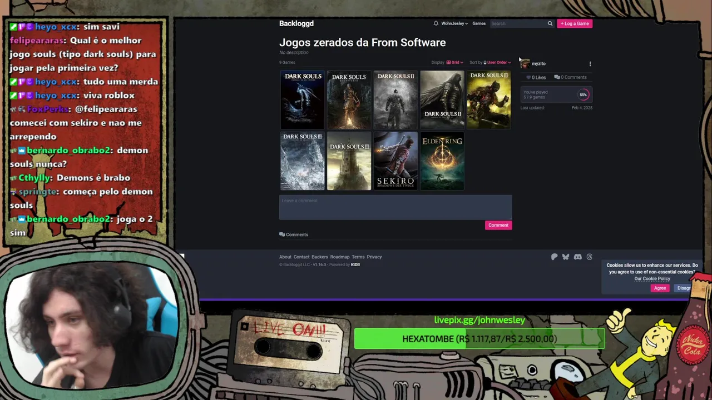Open the About footer link

285,257
